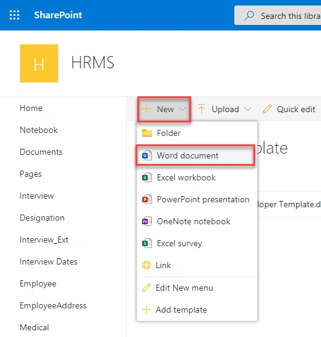Image resolution: width=321 pixels, height=337 pixels.
Task: Open Medical list in navigation
Action: click(x=34, y=327)
